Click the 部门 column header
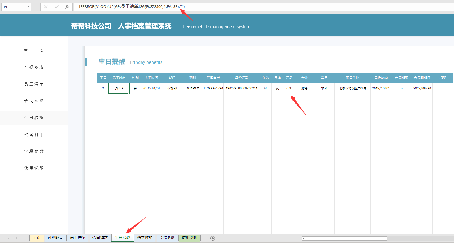Screen dimensions: 454x243 [172, 78]
